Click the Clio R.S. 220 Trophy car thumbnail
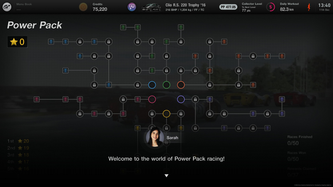The image size is (333, 187). tap(152, 7)
